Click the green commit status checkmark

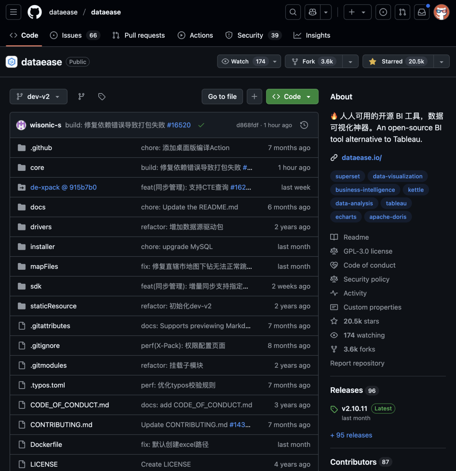coord(201,125)
